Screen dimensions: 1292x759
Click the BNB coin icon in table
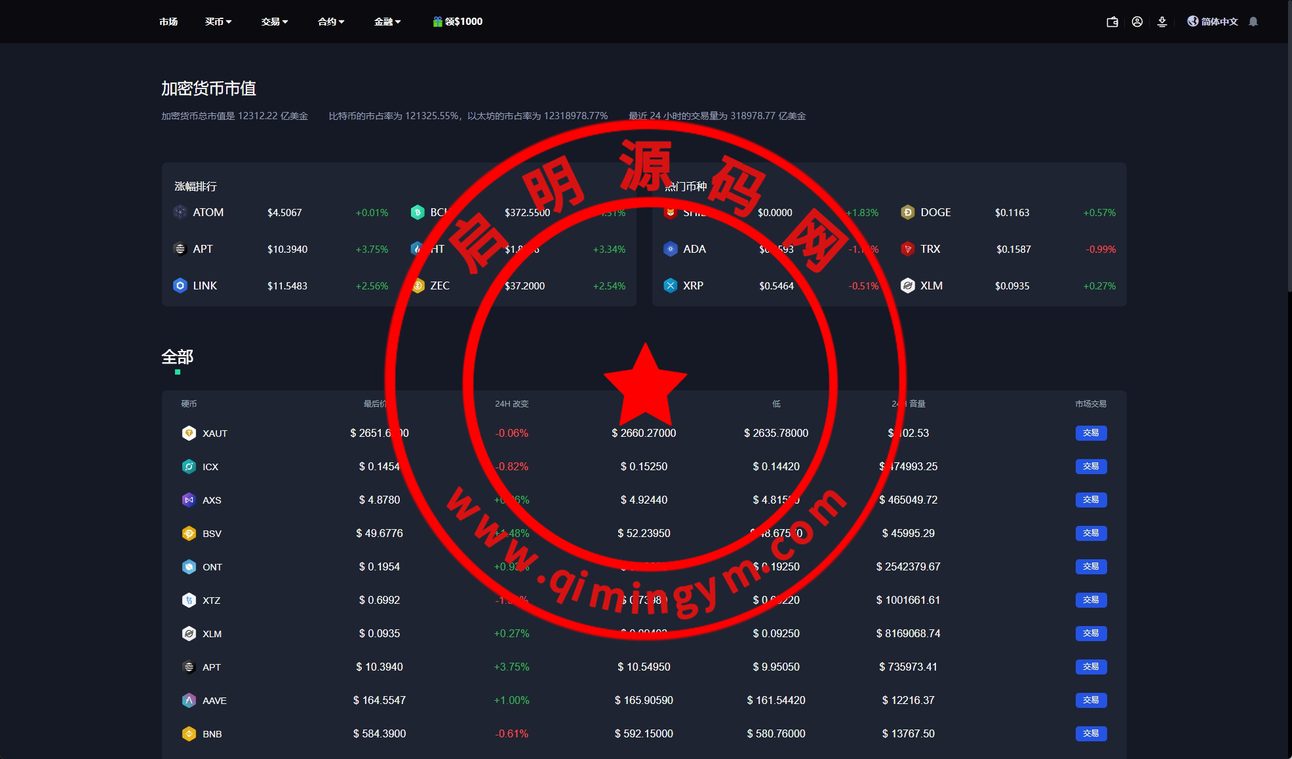tap(189, 733)
